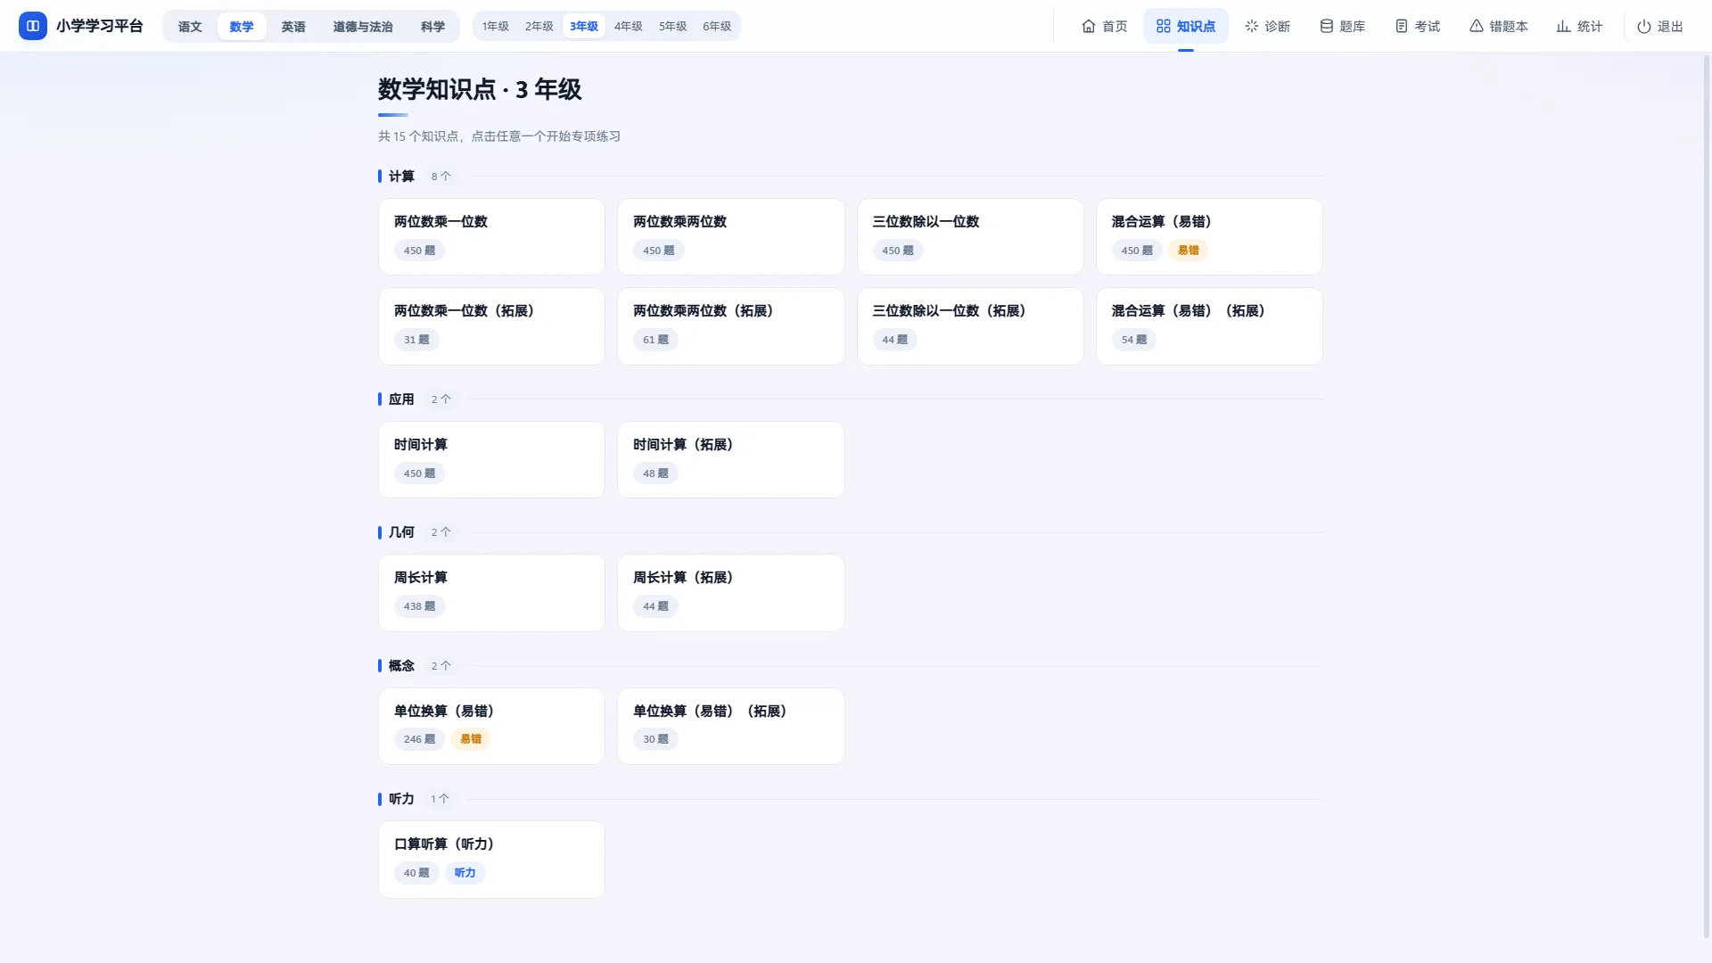
Task: Open 两位数乘两位数 card with 450 题
Action: tap(731, 236)
